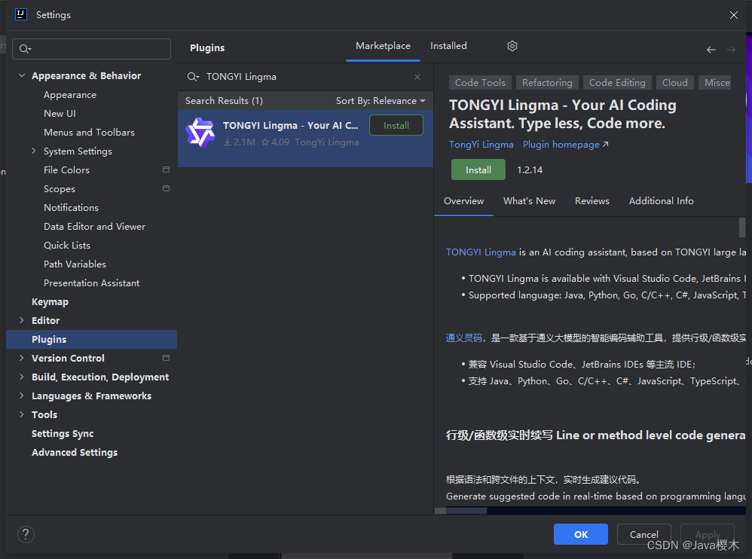Click the Refactoring tag
The image size is (752, 559).
point(547,82)
